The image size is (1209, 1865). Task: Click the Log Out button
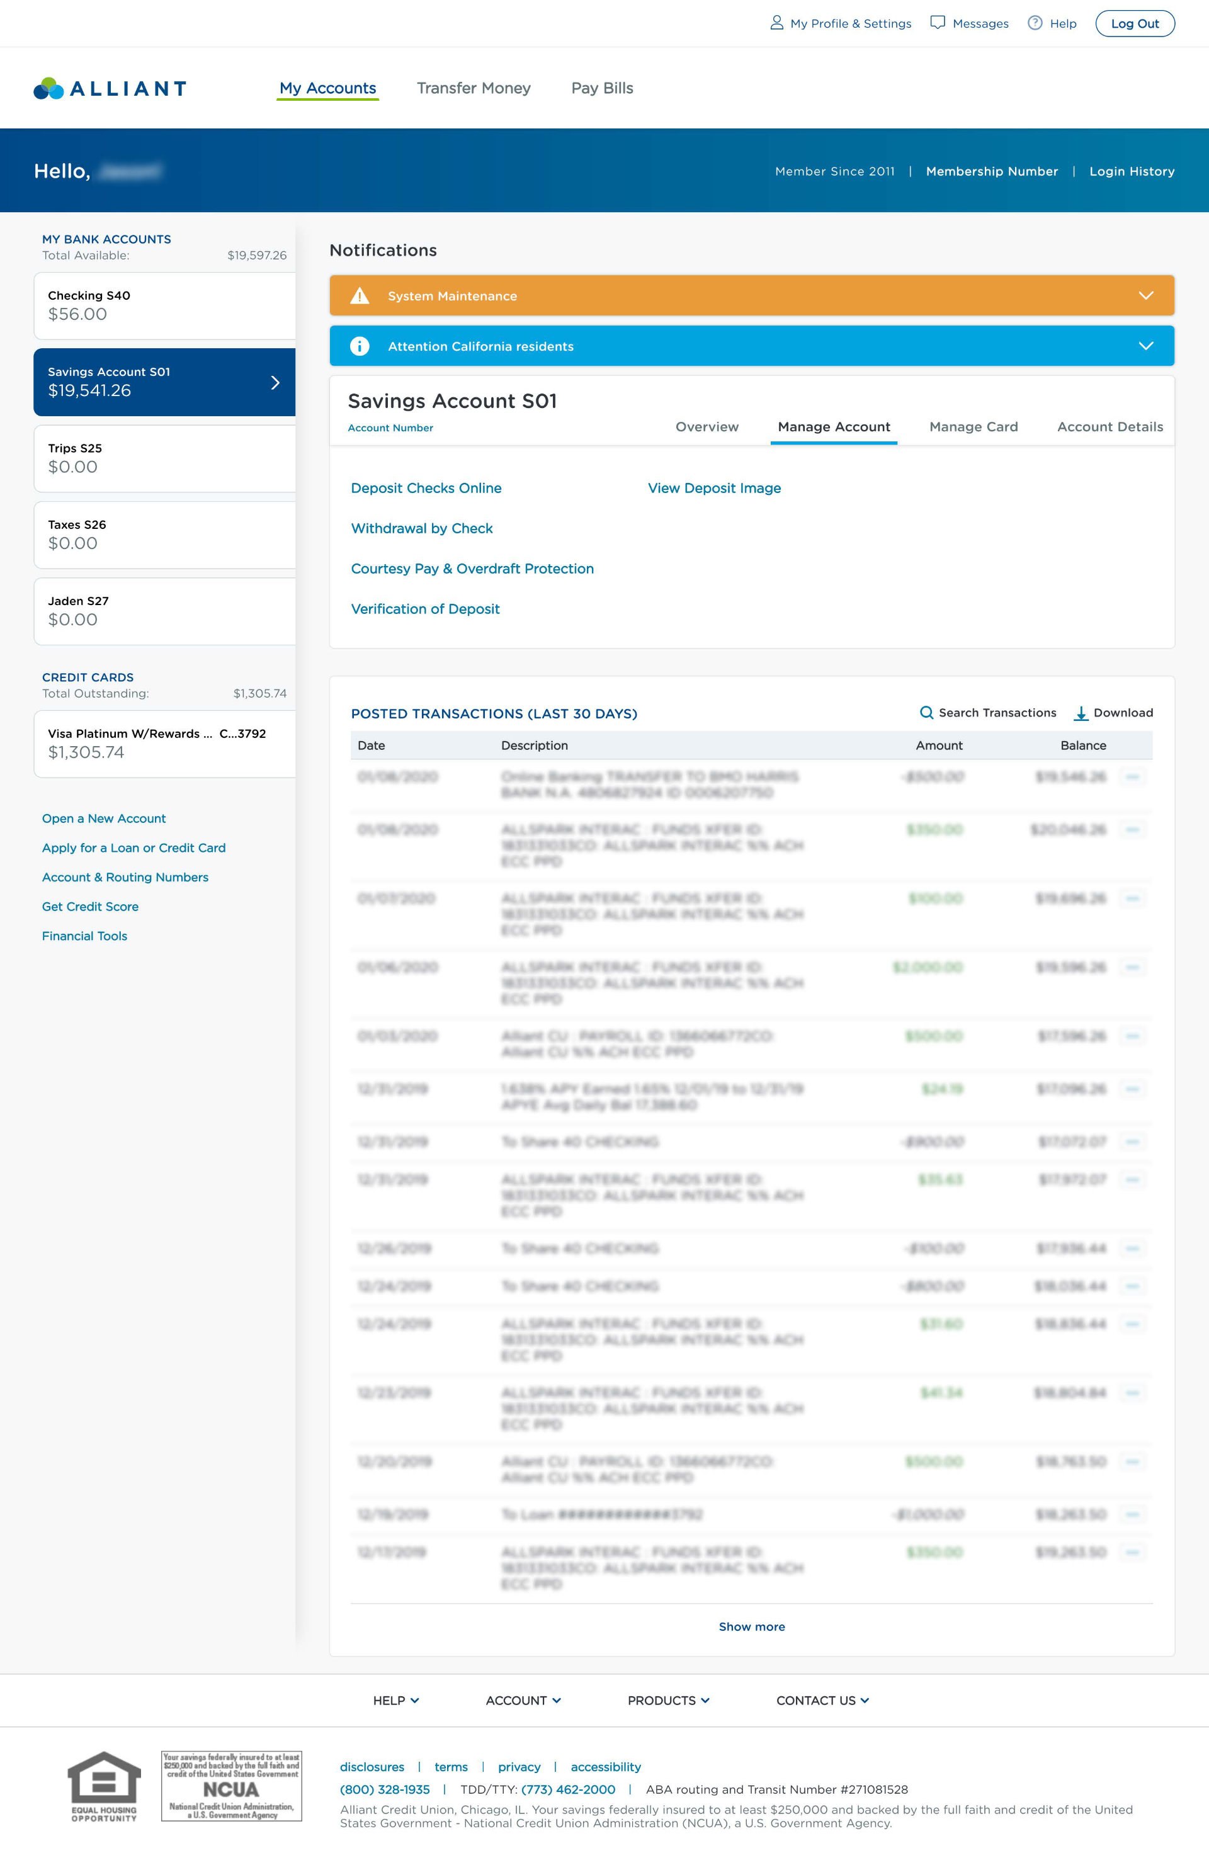1135,23
